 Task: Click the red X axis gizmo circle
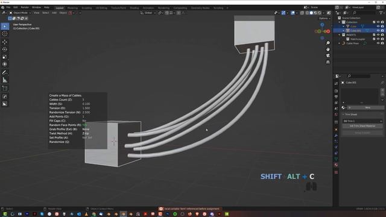[328, 31]
